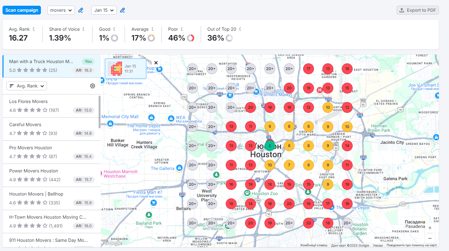The image size is (449, 251).
Task: Click the Average 17% donut chart
Action: (x=151, y=38)
